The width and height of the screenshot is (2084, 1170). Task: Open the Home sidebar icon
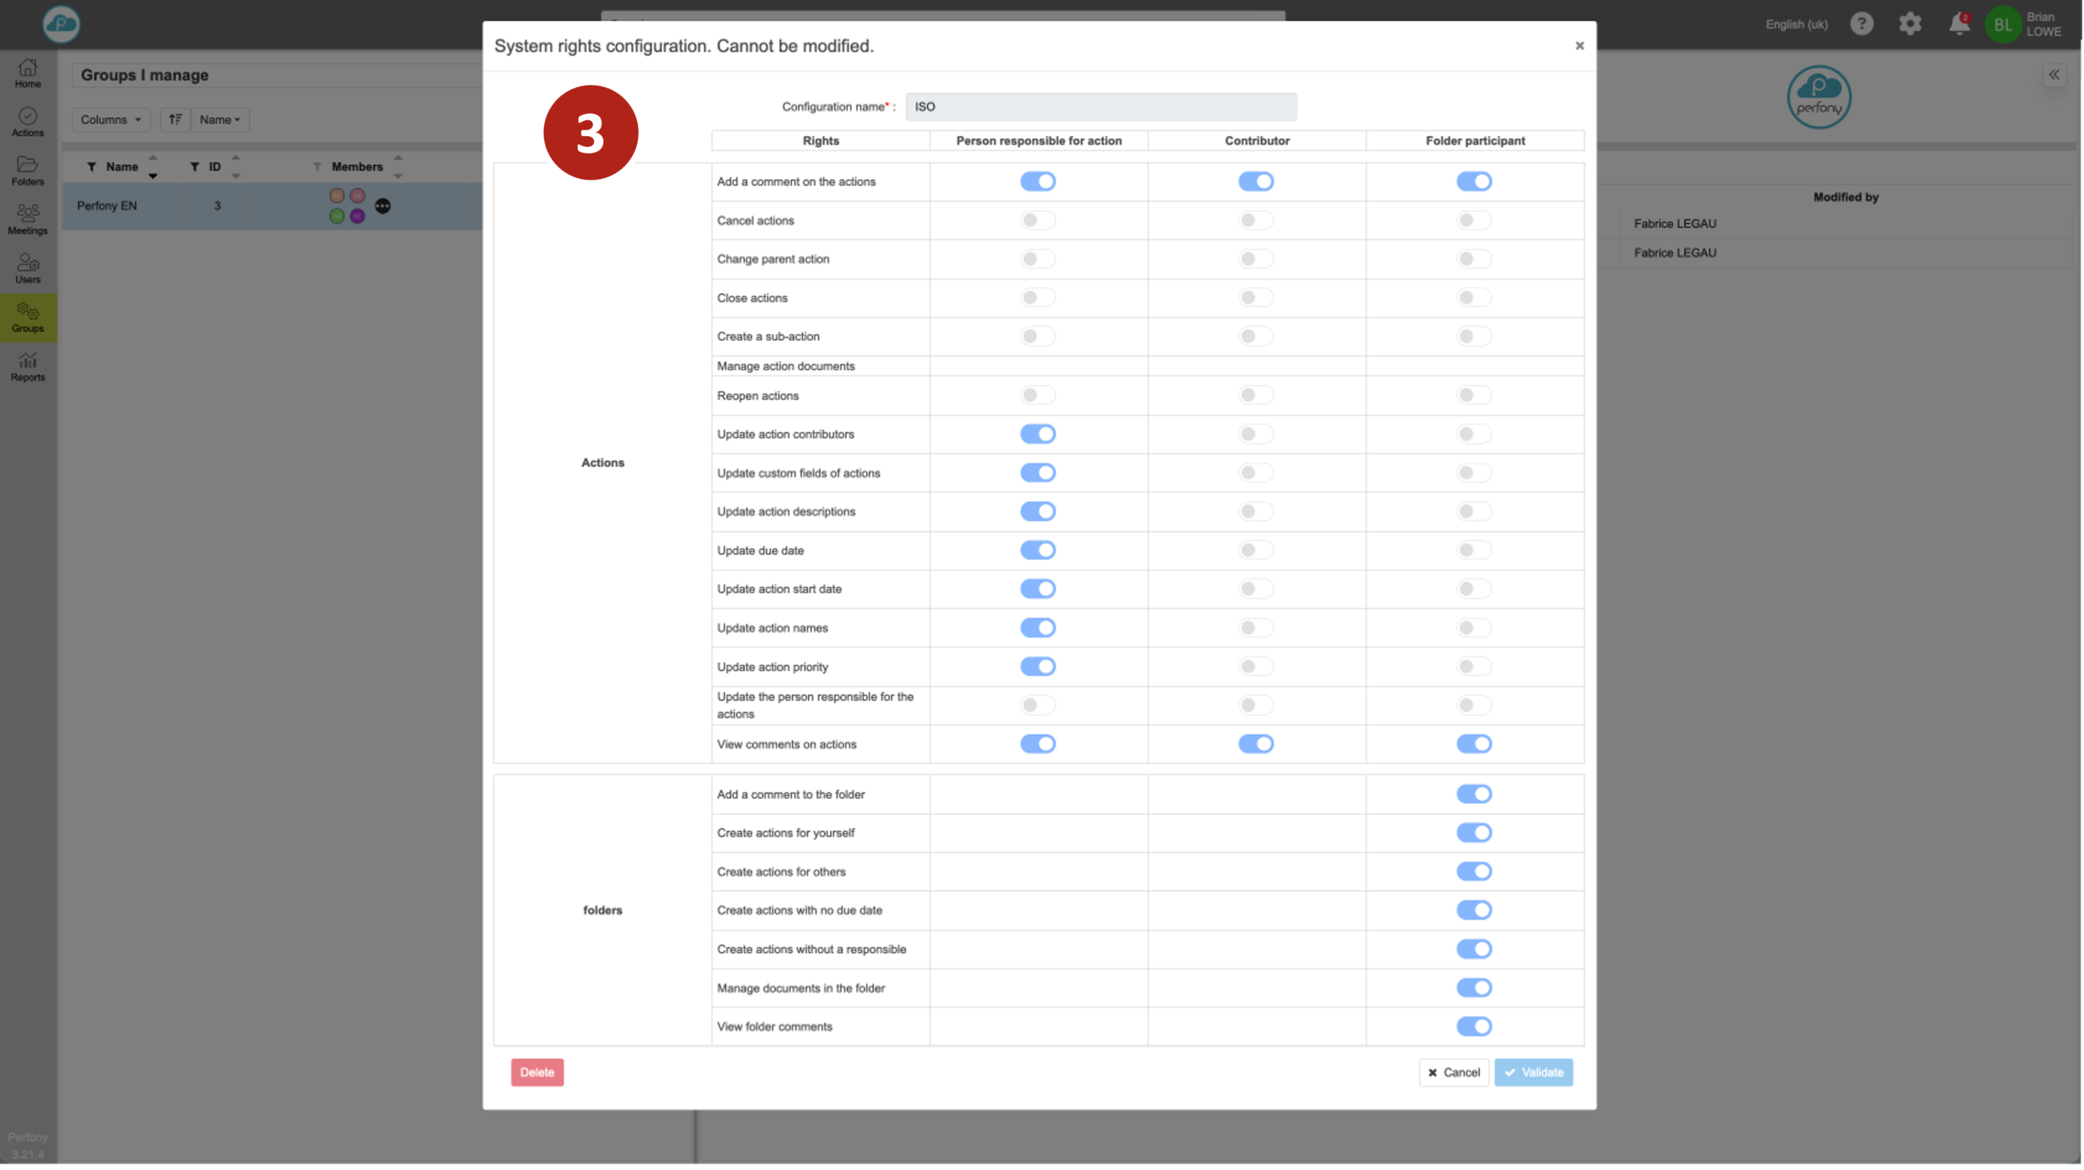(27, 73)
